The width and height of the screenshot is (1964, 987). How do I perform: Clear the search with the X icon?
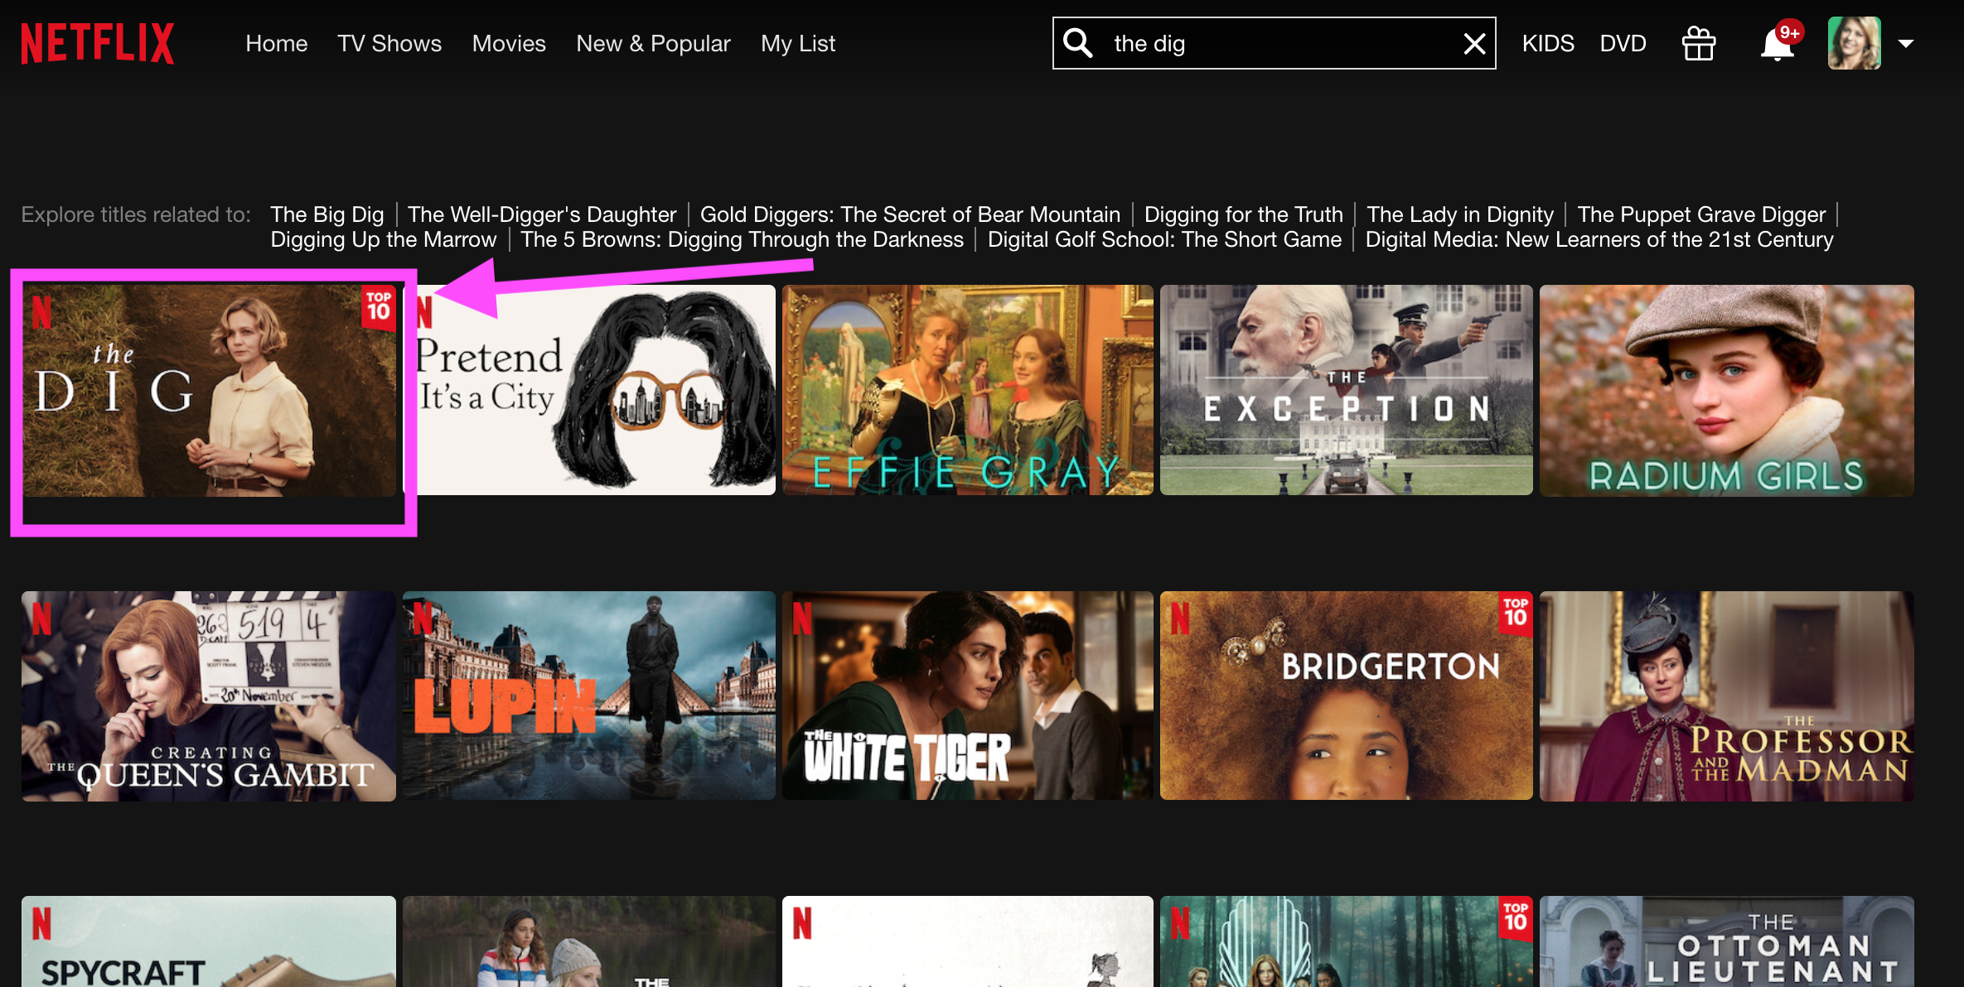coord(1473,43)
